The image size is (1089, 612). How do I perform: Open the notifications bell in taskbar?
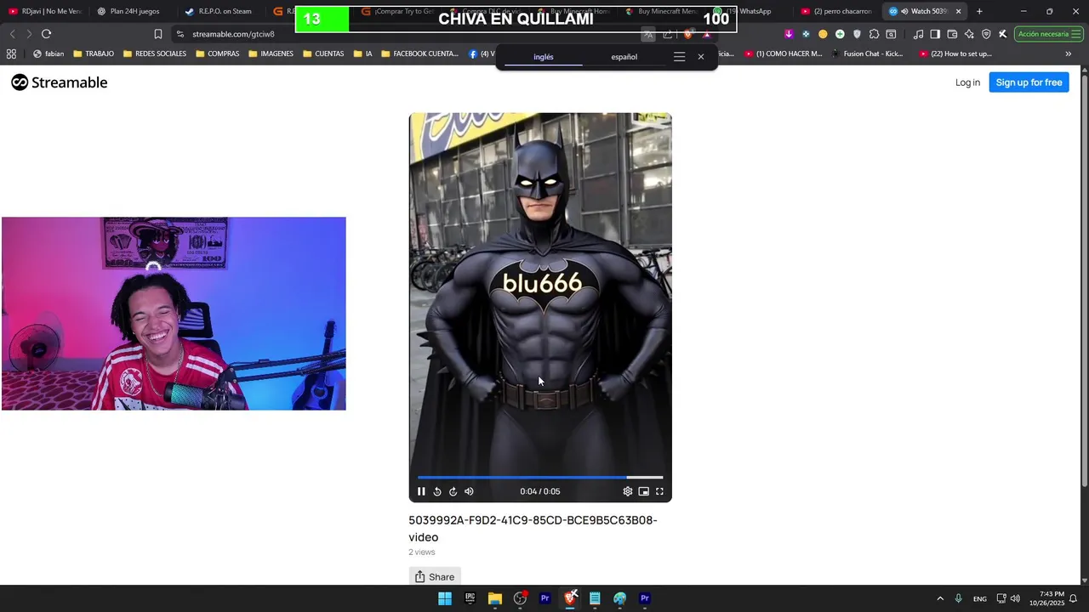1074,598
